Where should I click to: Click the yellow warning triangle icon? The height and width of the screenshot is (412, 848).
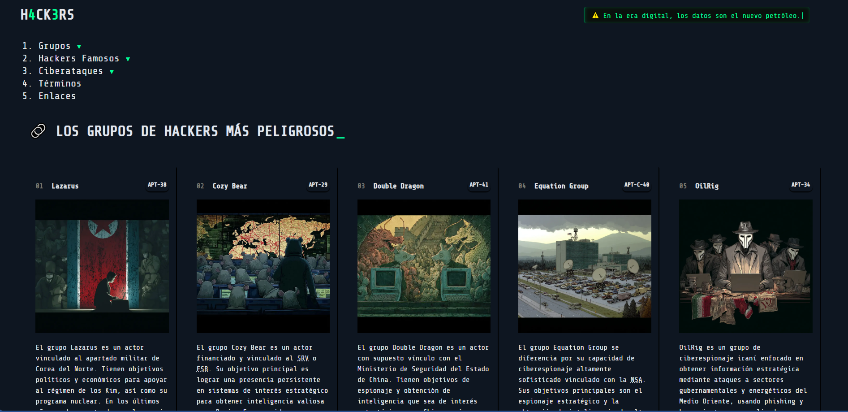tap(595, 16)
